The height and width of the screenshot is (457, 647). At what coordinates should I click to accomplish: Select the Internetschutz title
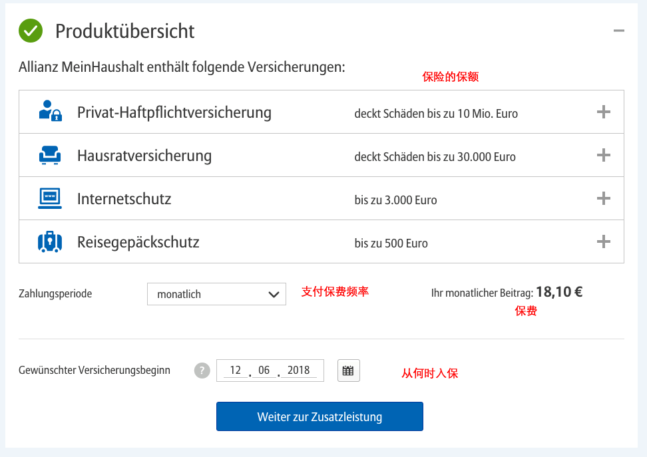(124, 199)
